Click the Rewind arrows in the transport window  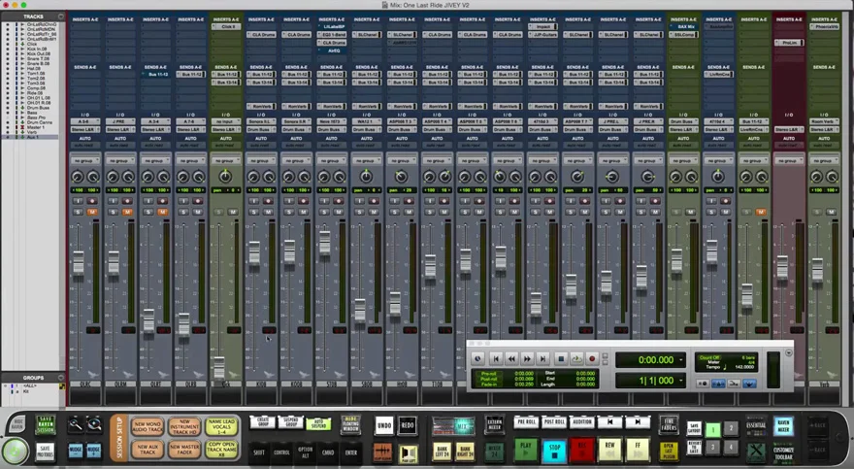click(x=511, y=358)
